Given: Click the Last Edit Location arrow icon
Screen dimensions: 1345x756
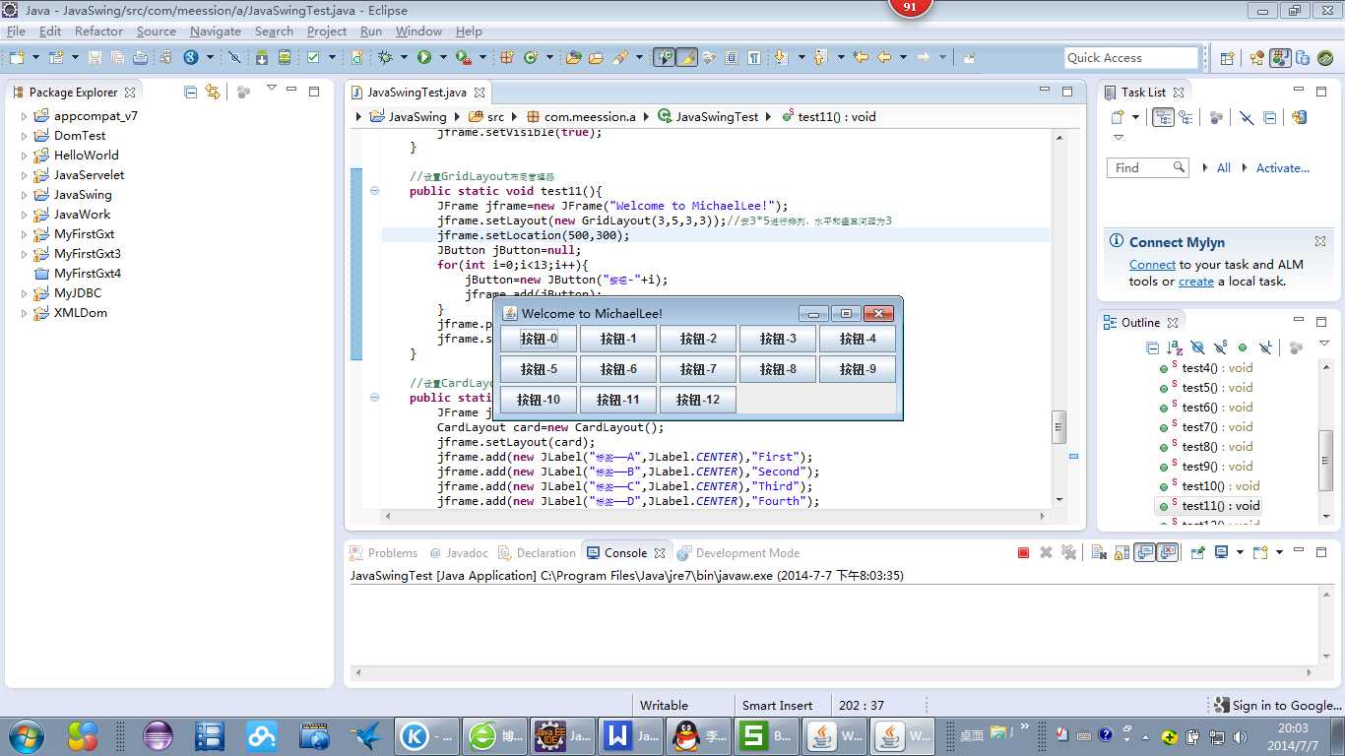Looking at the screenshot, I should [x=861, y=58].
